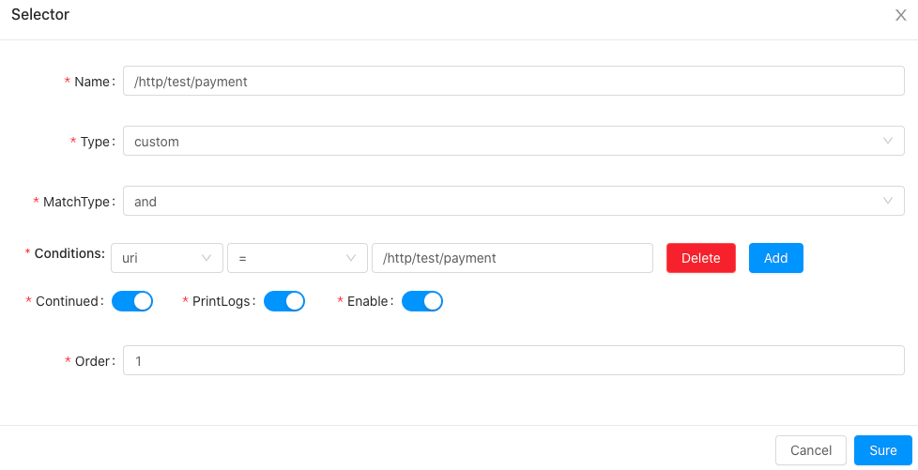Focus the Name input field

tap(513, 82)
